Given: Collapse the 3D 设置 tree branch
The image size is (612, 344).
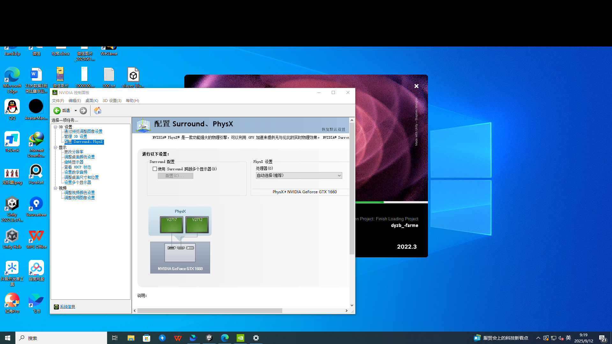Looking at the screenshot, I should coord(56,127).
